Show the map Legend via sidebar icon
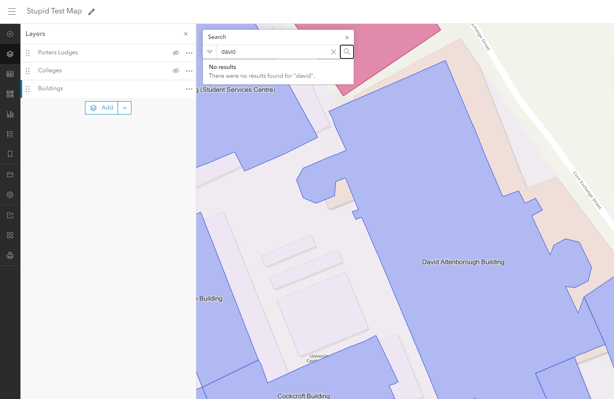This screenshot has height=399, width=614. (10, 134)
